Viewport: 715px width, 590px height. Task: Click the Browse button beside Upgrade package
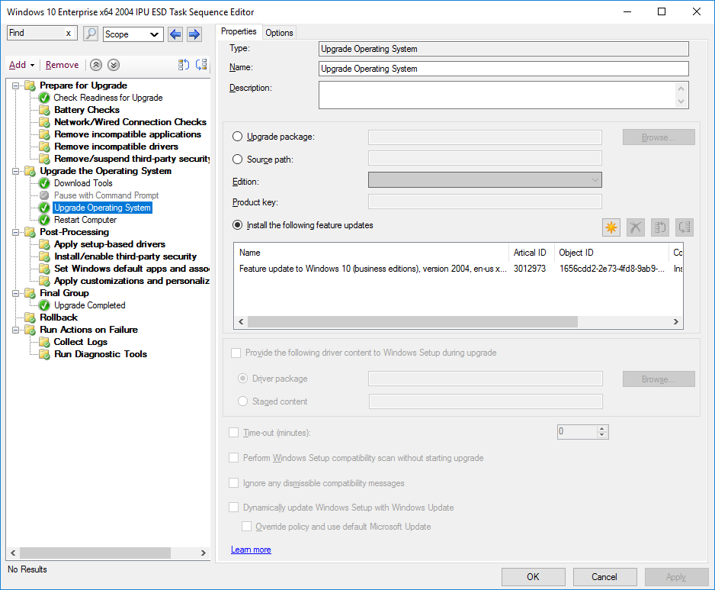[659, 137]
